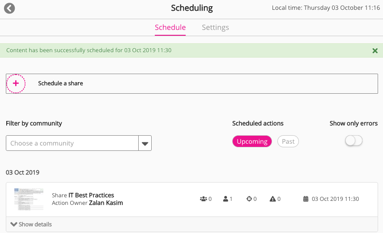Select the Upcoming scheduled actions filter
The width and height of the screenshot is (383, 233).
point(252,141)
